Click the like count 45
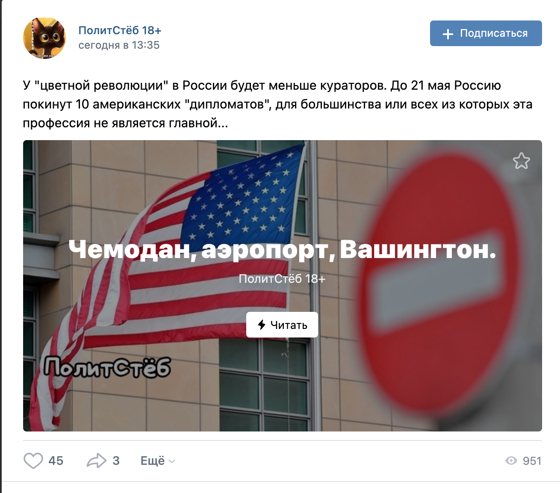Image resolution: width=560 pixels, height=493 pixels. pos(56,461)
